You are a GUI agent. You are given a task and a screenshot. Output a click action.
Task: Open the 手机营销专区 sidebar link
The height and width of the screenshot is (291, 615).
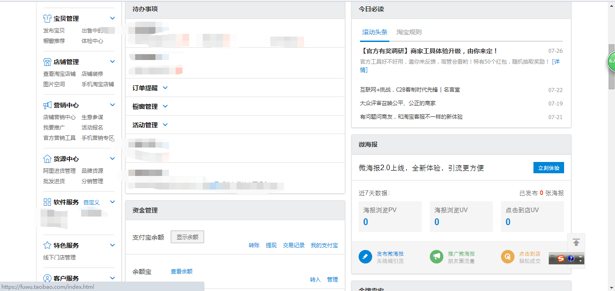98,138
